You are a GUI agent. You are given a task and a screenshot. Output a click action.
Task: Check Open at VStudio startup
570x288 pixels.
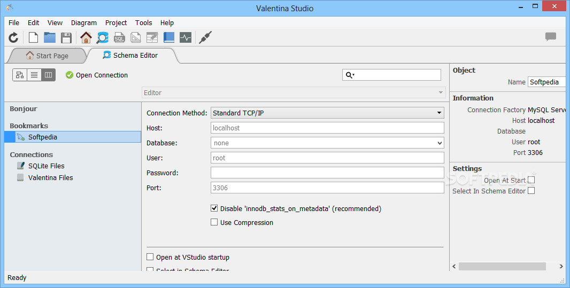[150, 257]
